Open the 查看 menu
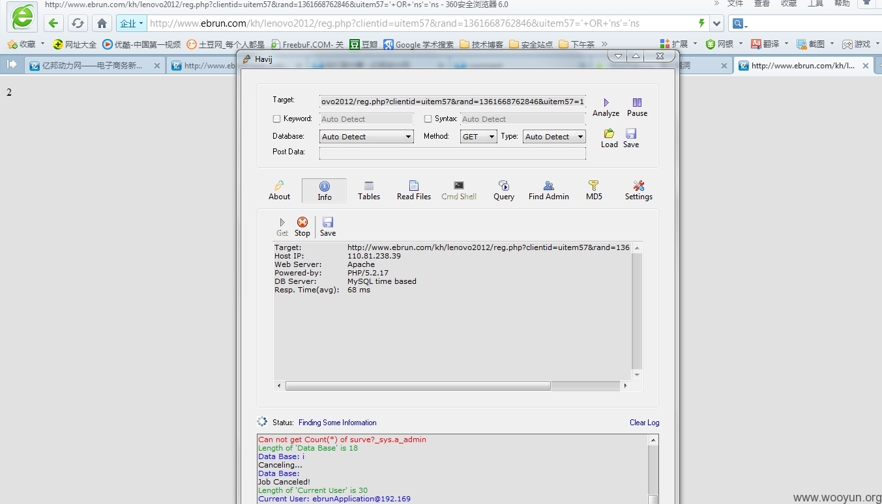This screenshot has width=882, height=504. click(x=762, y=3)
